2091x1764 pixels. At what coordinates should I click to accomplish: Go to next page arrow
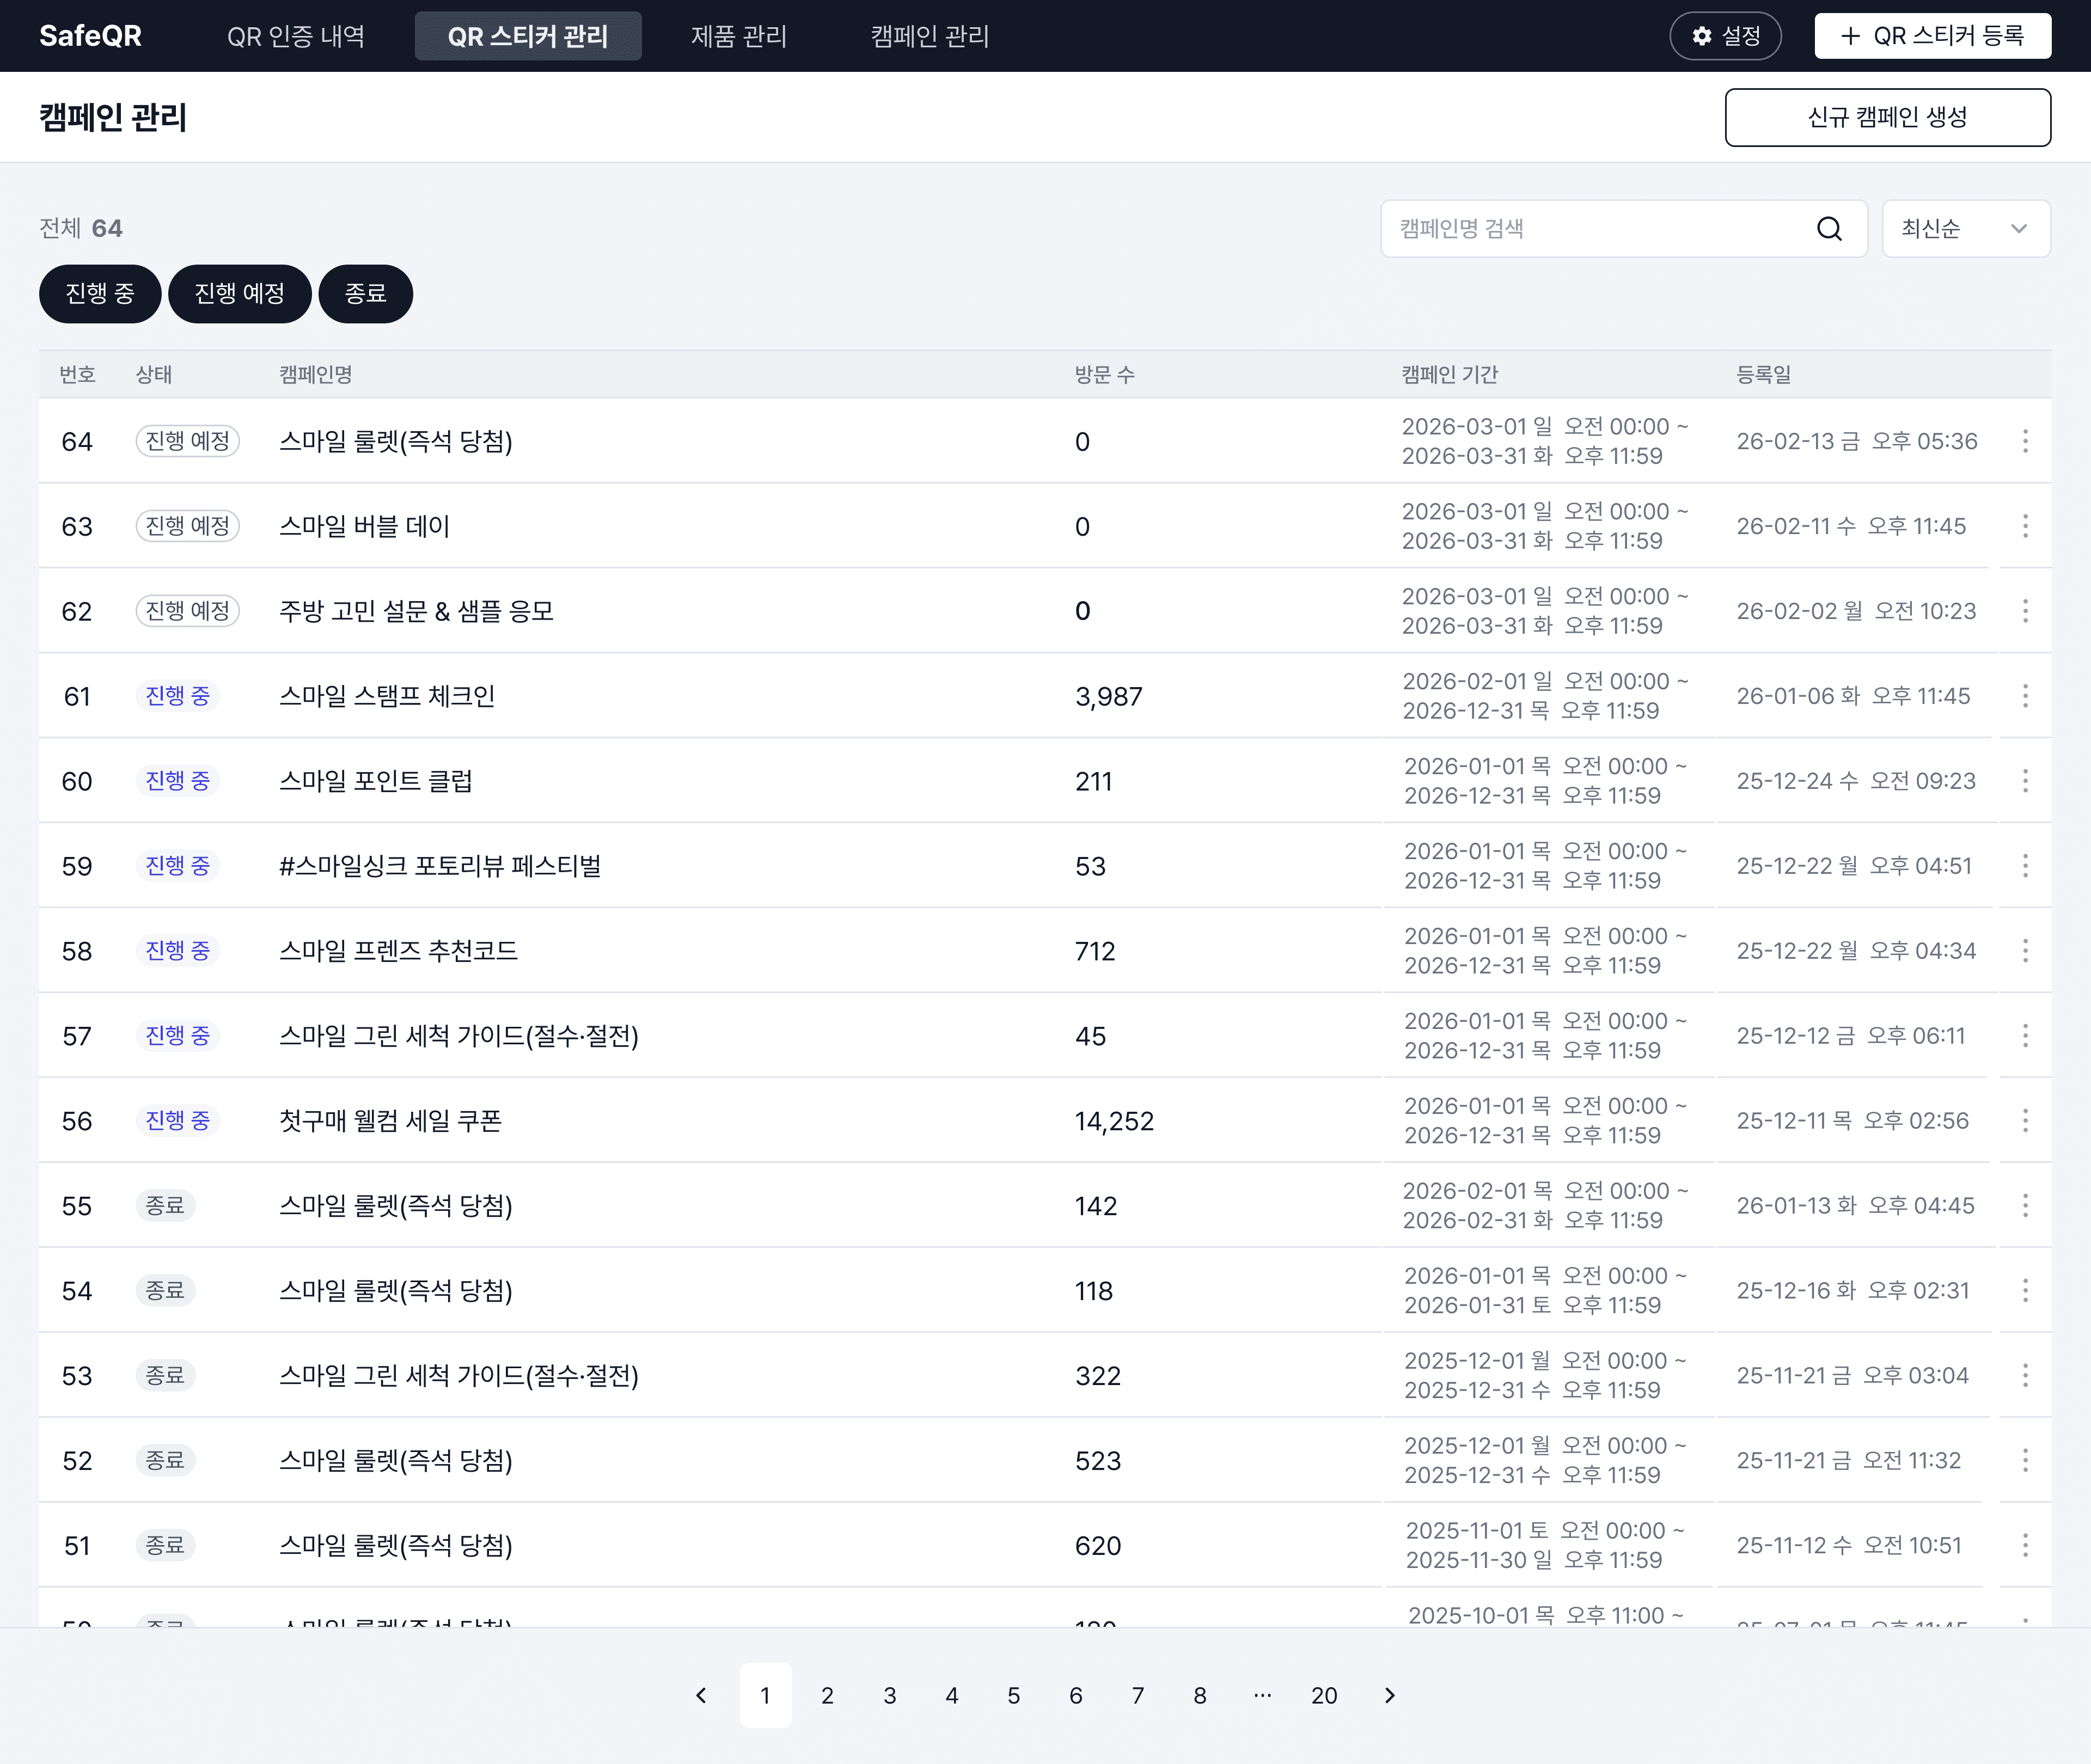[1389, 1695]
